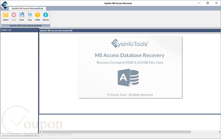The width and height of the screenshot is (221, 139).
Task: Open a database file with Open icon
Action: point(6,17)
